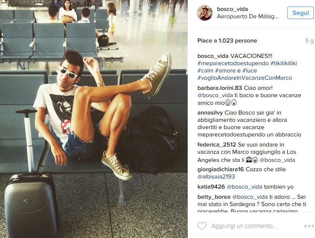
Task: Open bosco_vida username in post header
Action: tap(232, 9)
